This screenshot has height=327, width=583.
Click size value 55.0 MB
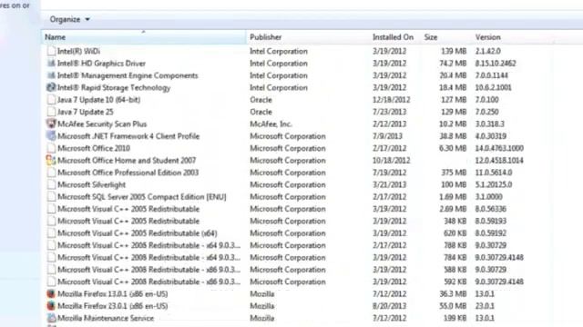(x=453, y=306)
